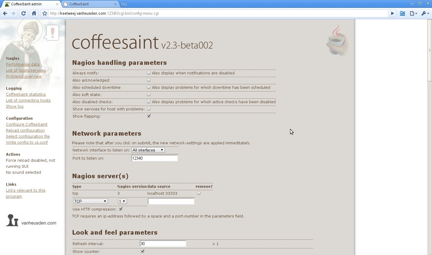Tick the remove checkbox for localhost 33333

(x=199, y=193)
